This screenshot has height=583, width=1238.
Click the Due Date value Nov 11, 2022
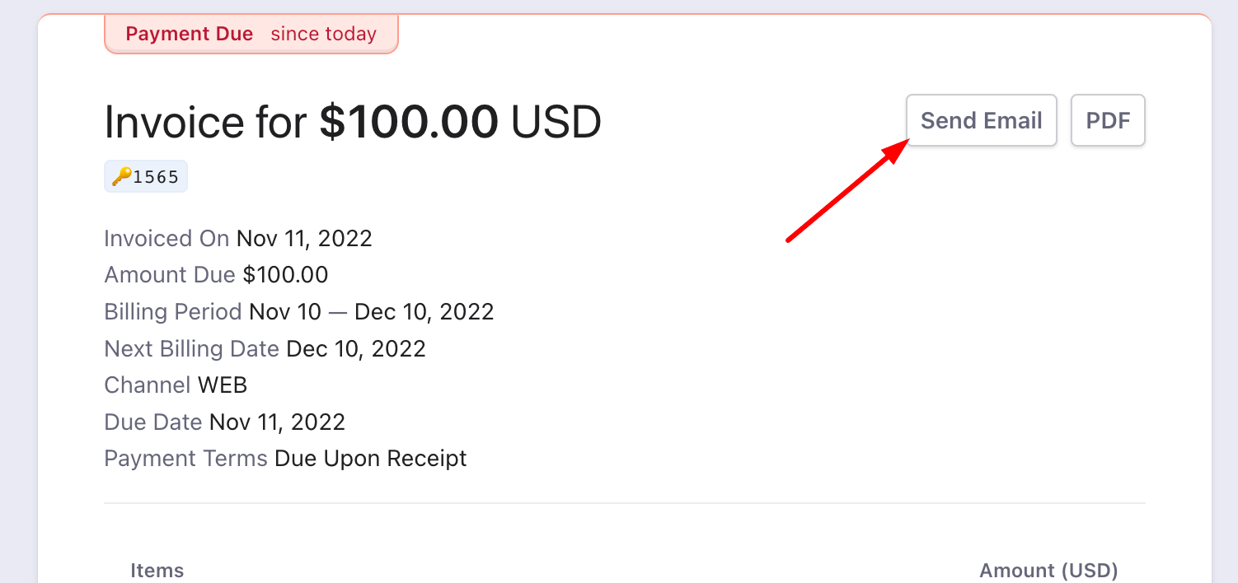point(277,422)
